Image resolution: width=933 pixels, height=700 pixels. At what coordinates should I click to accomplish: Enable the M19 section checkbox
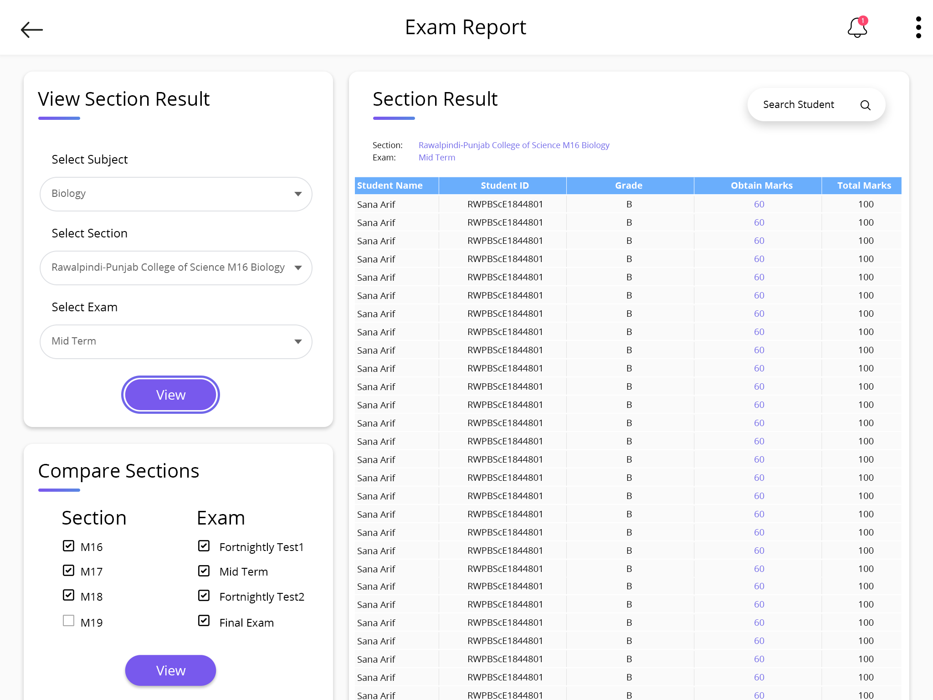pos(69,621)
